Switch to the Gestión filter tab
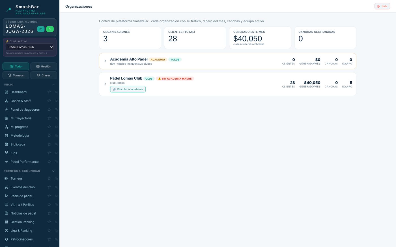This screenshot has width=396, height=247. (44, 66)
